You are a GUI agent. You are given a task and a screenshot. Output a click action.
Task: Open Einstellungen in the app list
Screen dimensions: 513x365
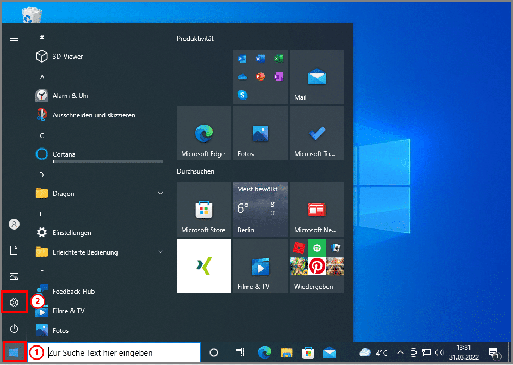pos(71,233)
